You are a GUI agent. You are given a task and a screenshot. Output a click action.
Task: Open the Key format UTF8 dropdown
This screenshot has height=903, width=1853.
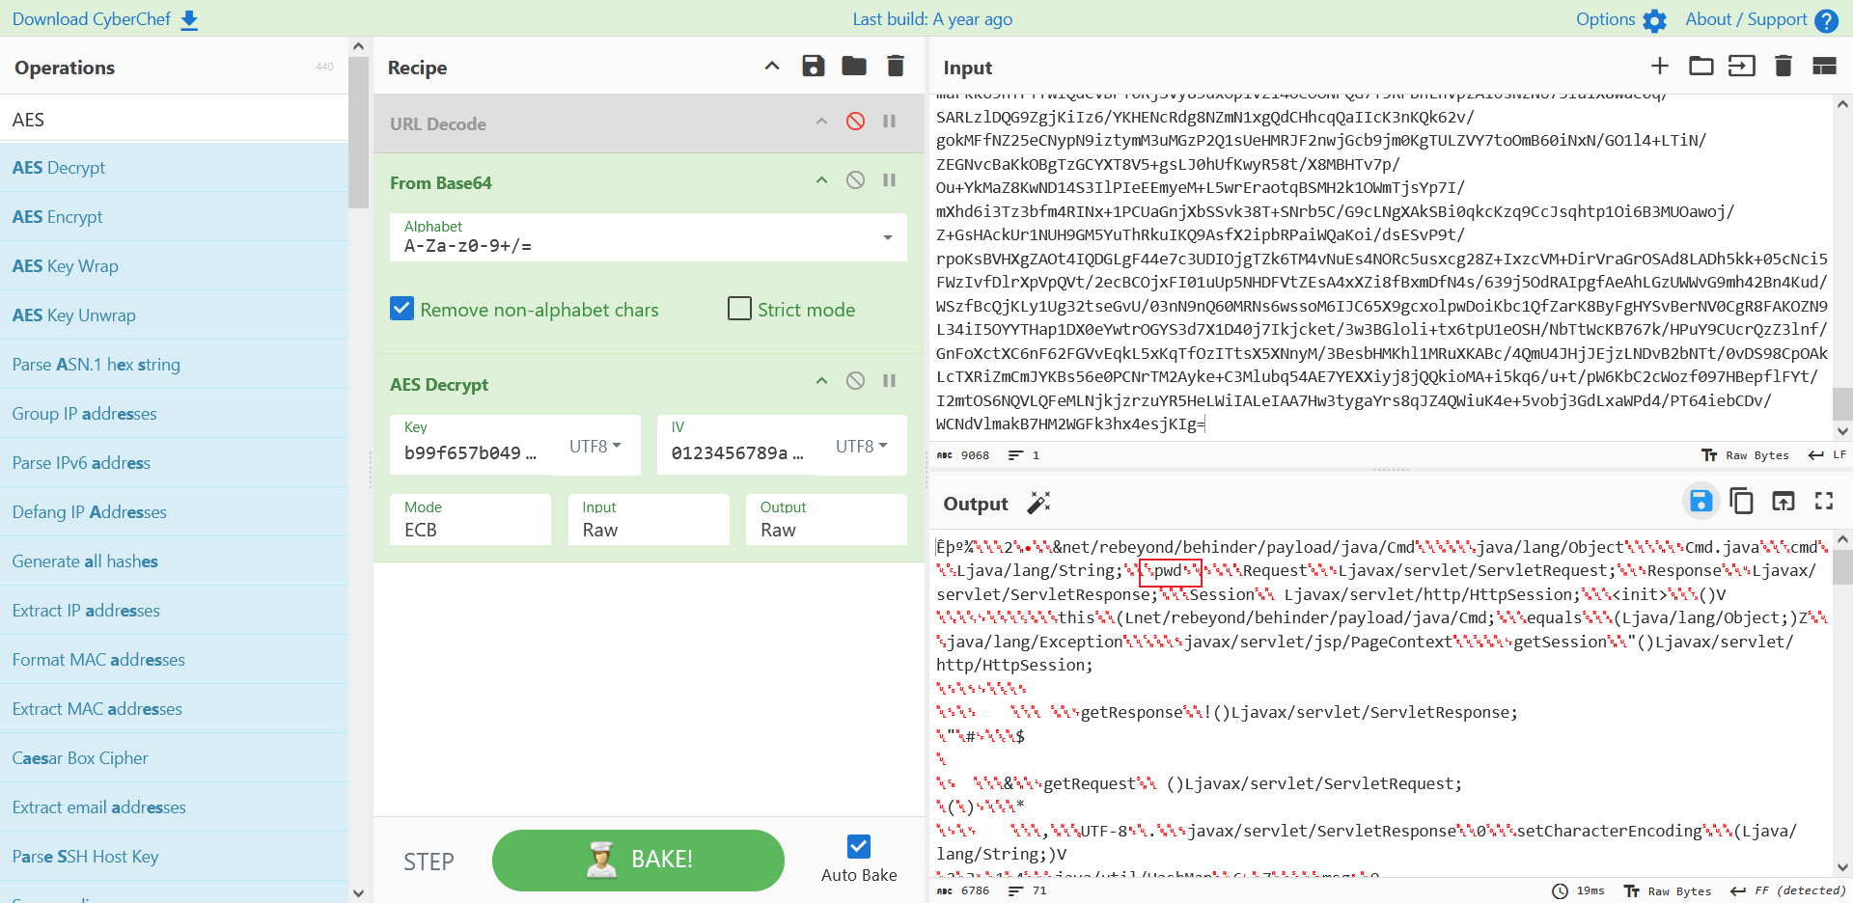point(595,446)
